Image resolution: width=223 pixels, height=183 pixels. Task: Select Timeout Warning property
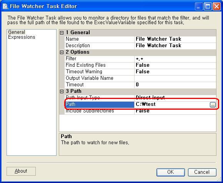point(100,72)
